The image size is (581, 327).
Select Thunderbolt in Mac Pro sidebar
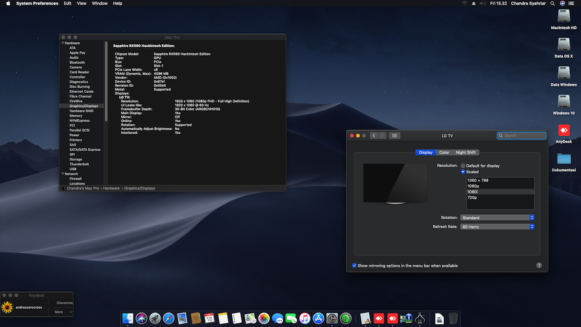79,164
